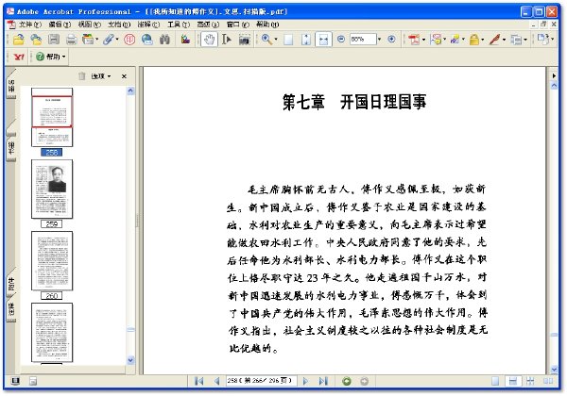Image resolution: width=567 pixels, height=396 pixels.
Task: Open the 编辑 menu
Action: [60, 25]
